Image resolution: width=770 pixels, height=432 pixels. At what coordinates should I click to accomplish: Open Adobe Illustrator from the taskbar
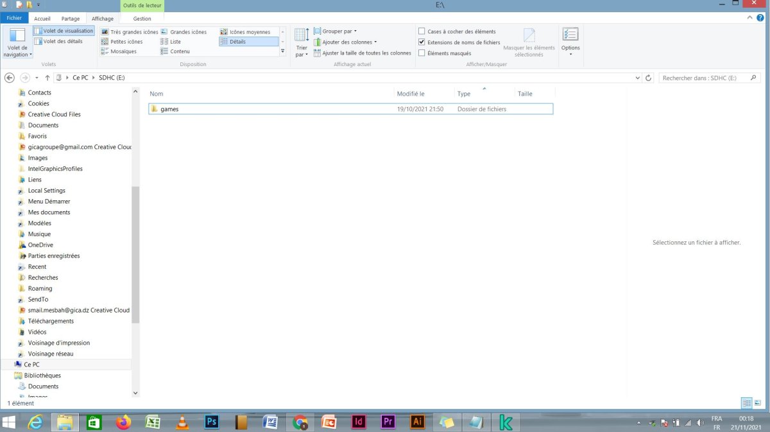(x=418, y=422)
